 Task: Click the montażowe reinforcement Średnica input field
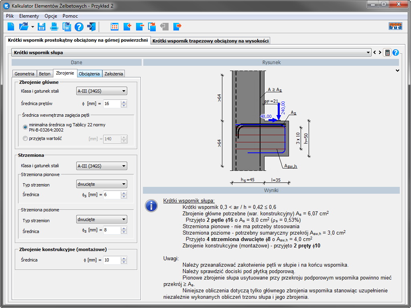coord(112,260)
